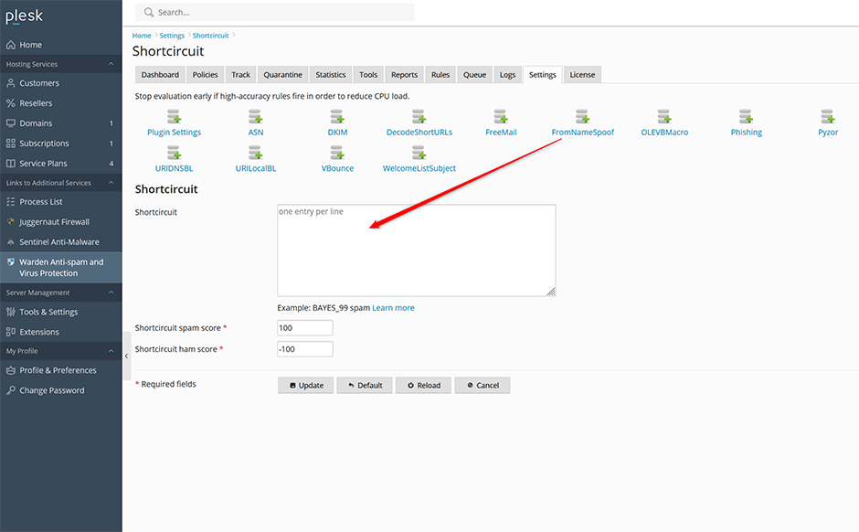
Task: Collapse the sidebar with arrow handle
Action: coord(126,356)
